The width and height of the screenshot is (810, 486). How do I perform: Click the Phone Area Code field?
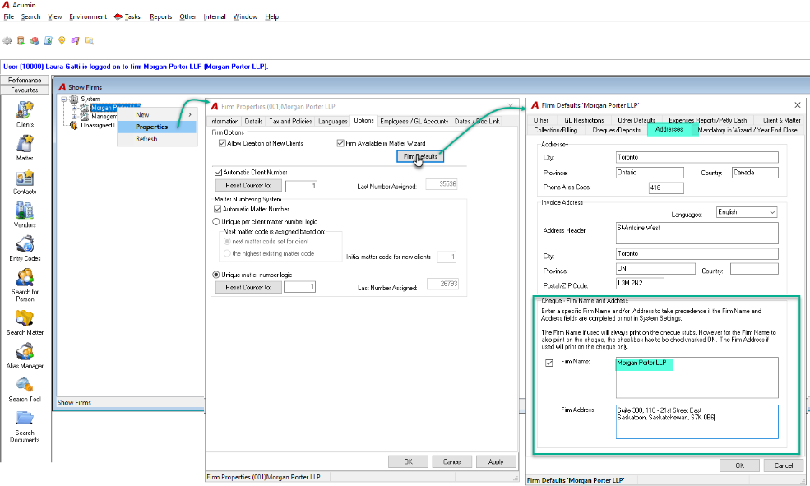(x=666, y=187)
